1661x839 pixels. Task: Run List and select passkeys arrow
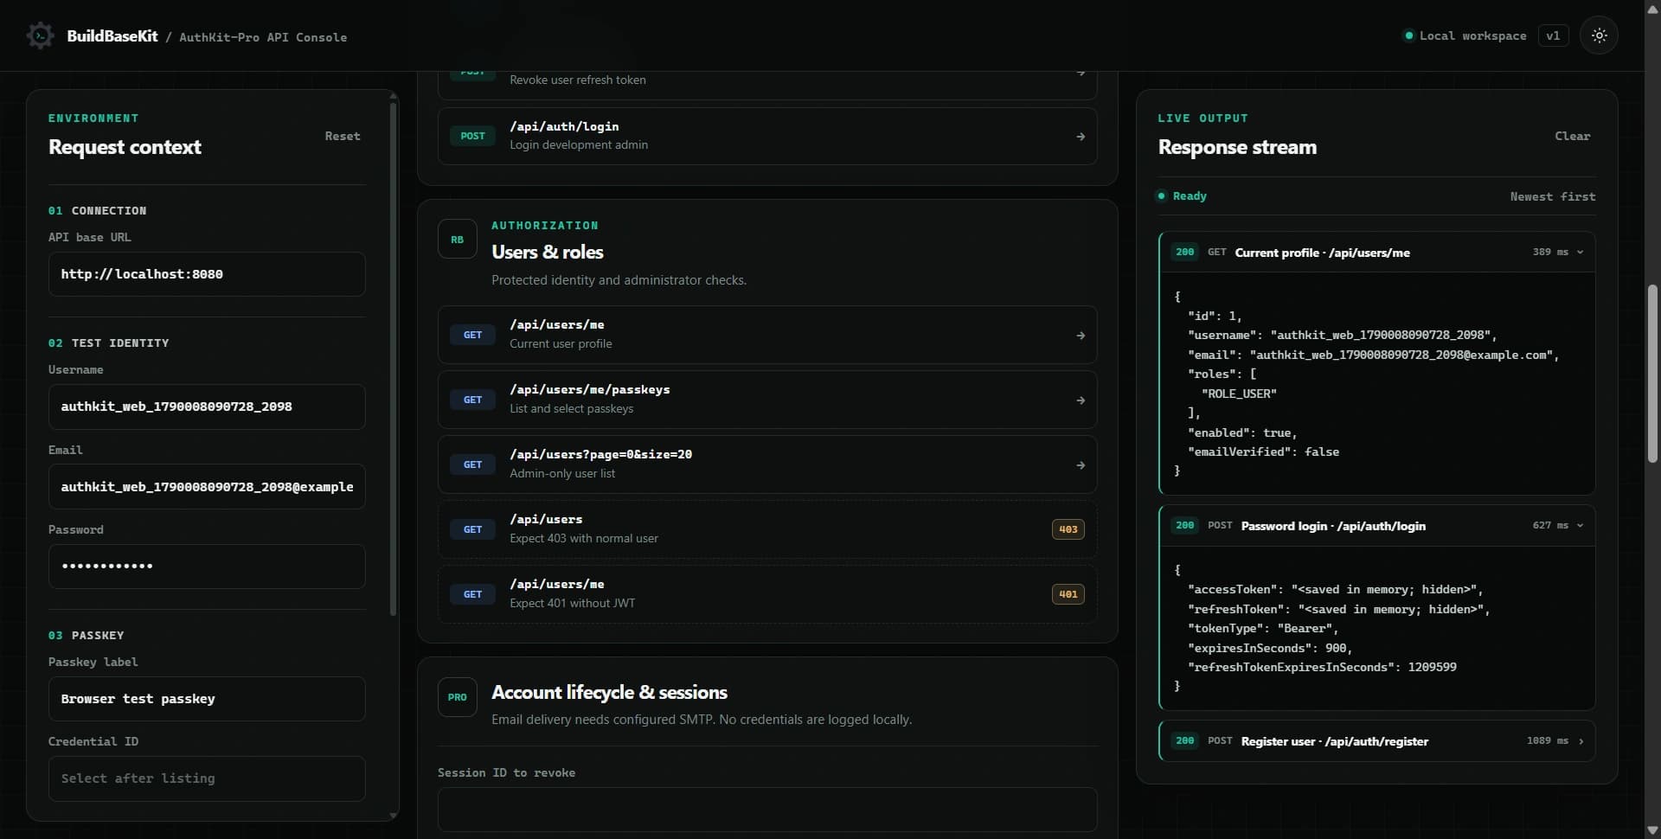coord(1081,400)
